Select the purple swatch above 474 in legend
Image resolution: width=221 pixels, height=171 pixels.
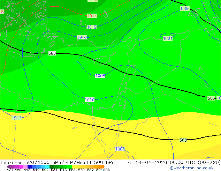[x=12, y=166]
